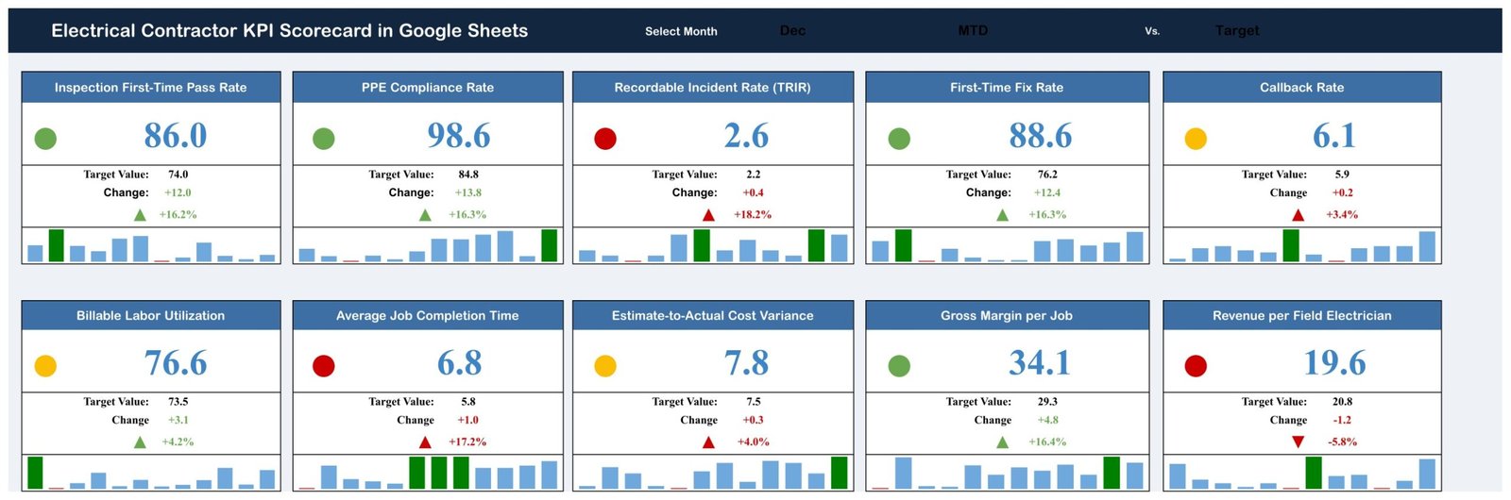Open the Inspection First-Time Pass Rate sparkline chart
The width and height of the screenshot is (1511, 500).
click(151, 245)
